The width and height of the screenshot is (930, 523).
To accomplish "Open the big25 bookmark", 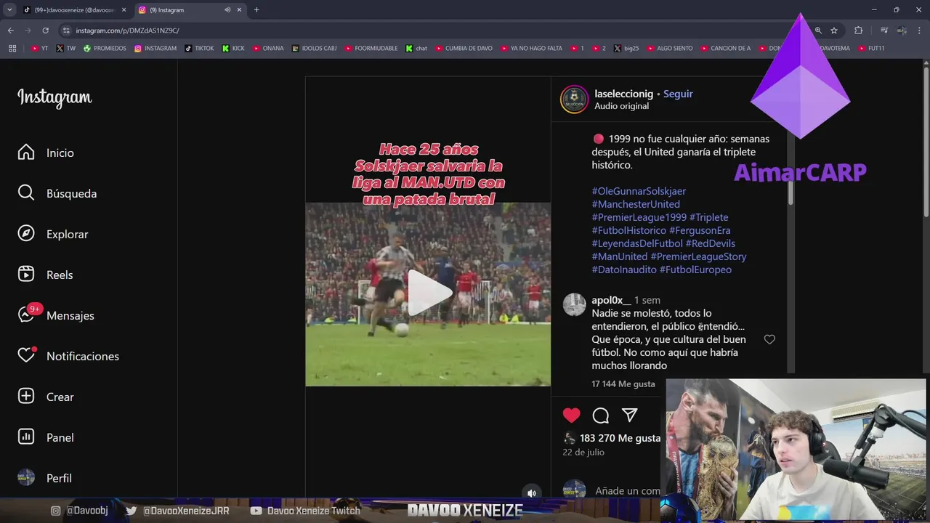I will (626, 48).
